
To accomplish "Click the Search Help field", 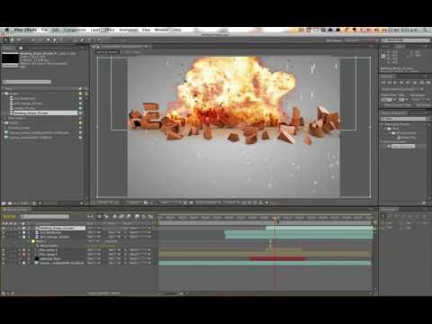I will pyautogui.click(x=406, y=40).
